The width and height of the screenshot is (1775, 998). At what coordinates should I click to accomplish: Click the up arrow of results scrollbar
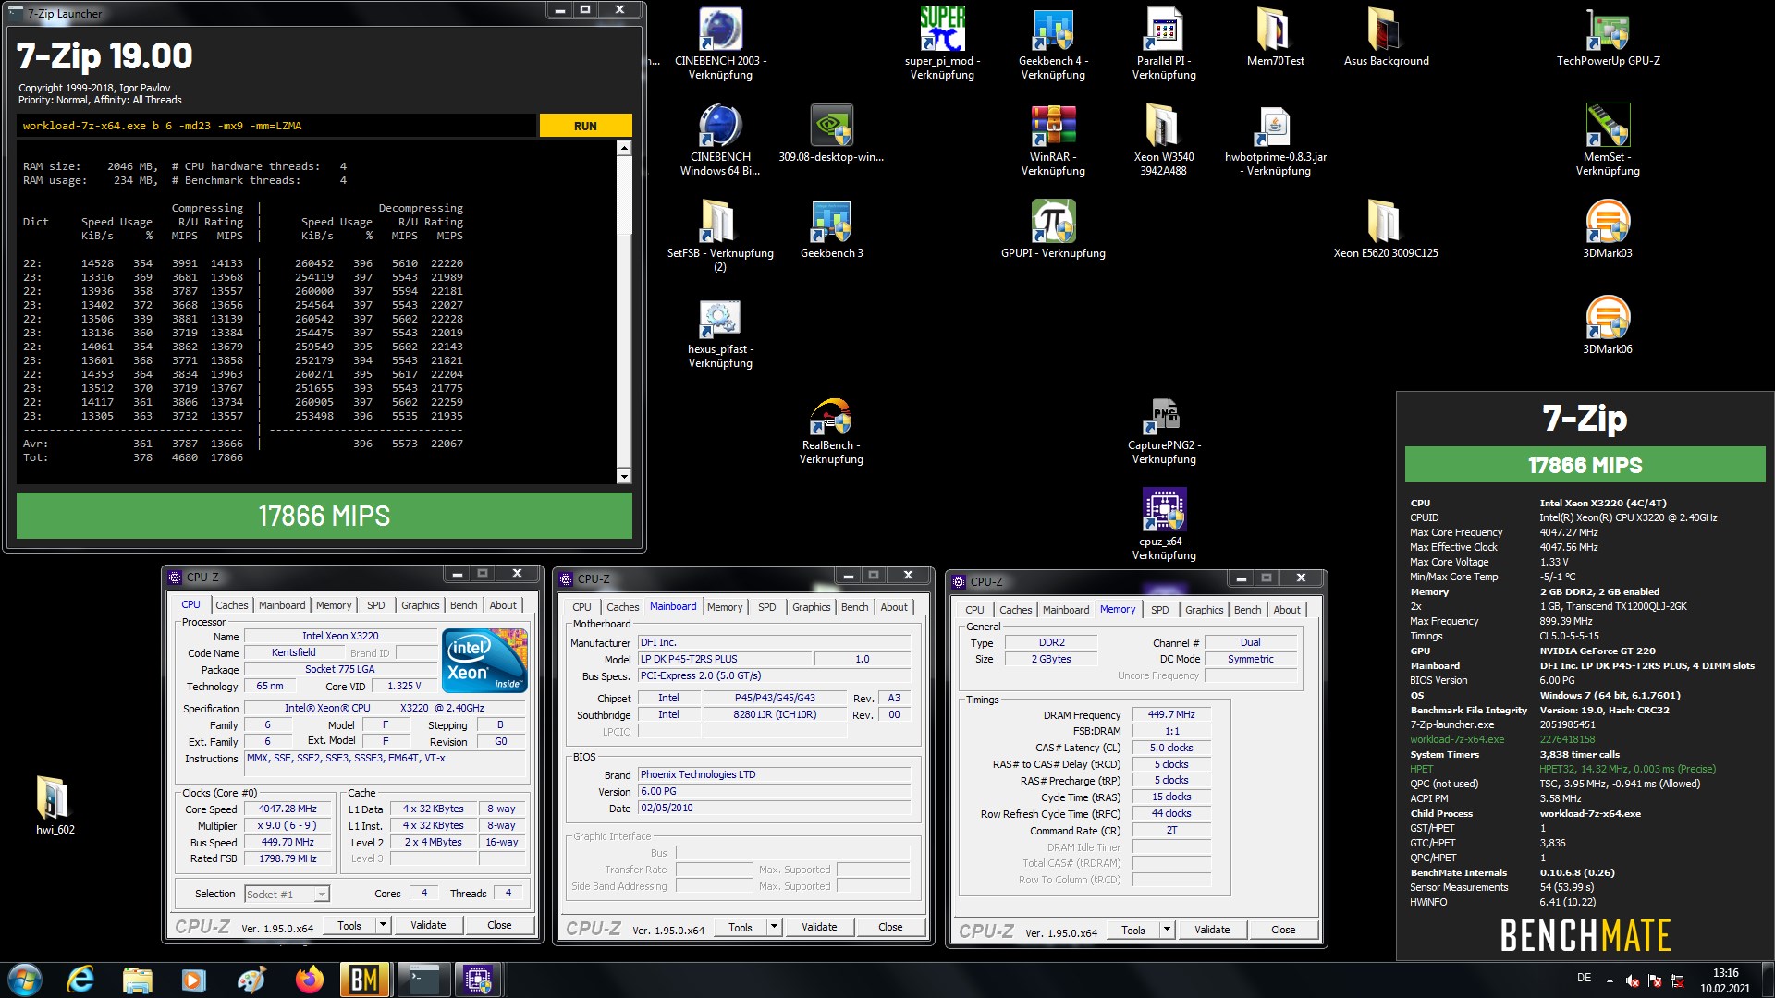(624, 148)
